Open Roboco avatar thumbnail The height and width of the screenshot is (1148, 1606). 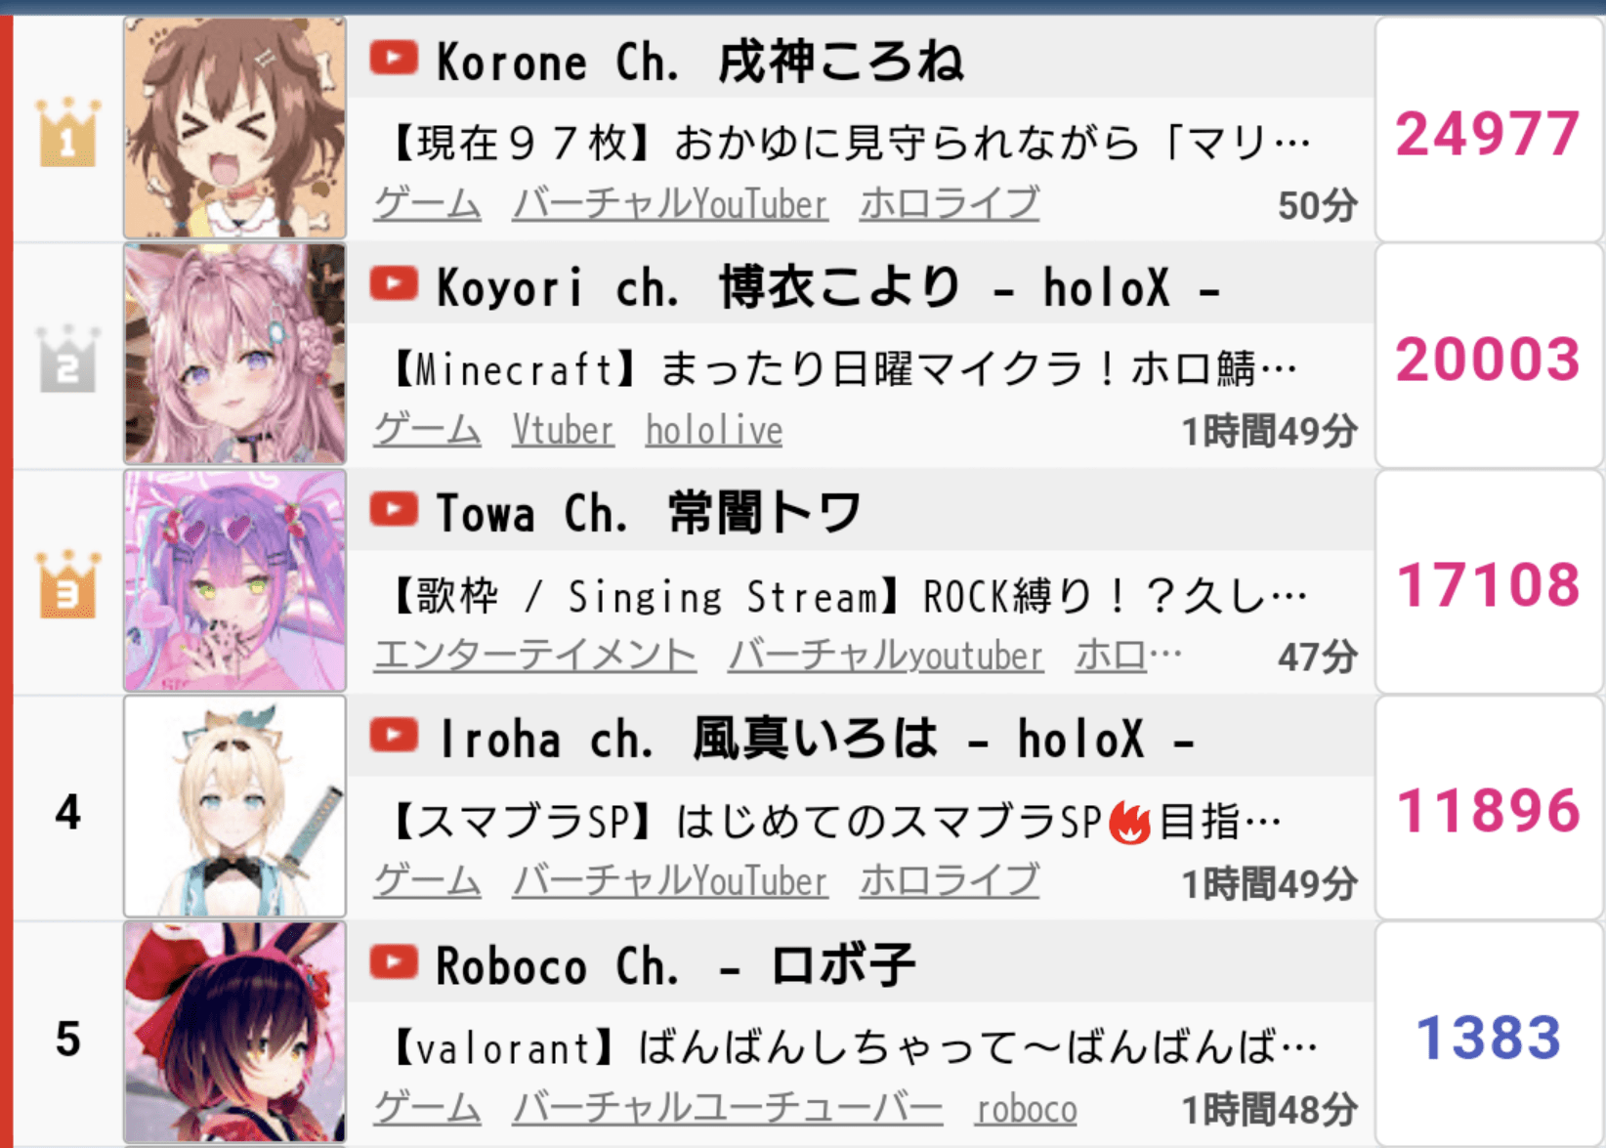235,1032
